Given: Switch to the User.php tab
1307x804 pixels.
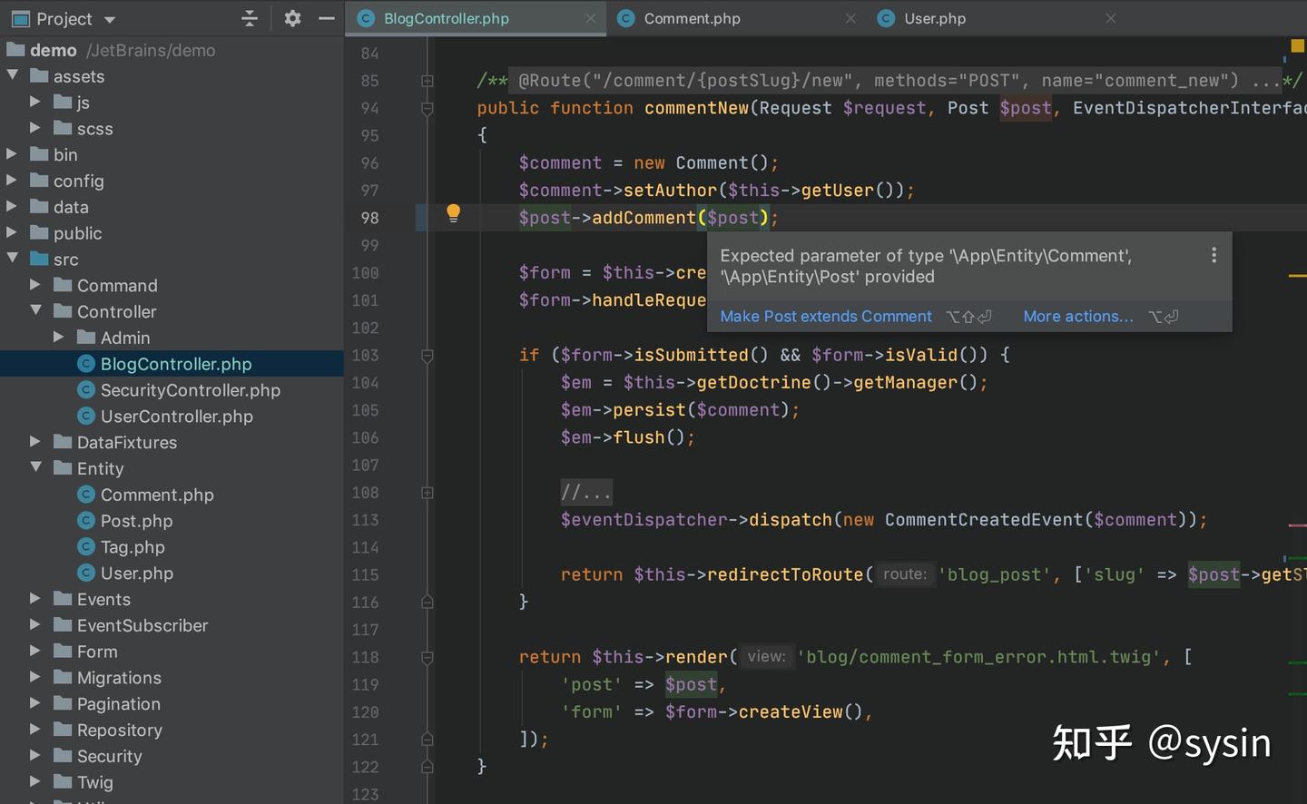Looking at the screenshot, I should [933, 17].
